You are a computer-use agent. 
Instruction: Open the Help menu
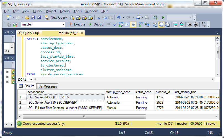tap(105, 11)
